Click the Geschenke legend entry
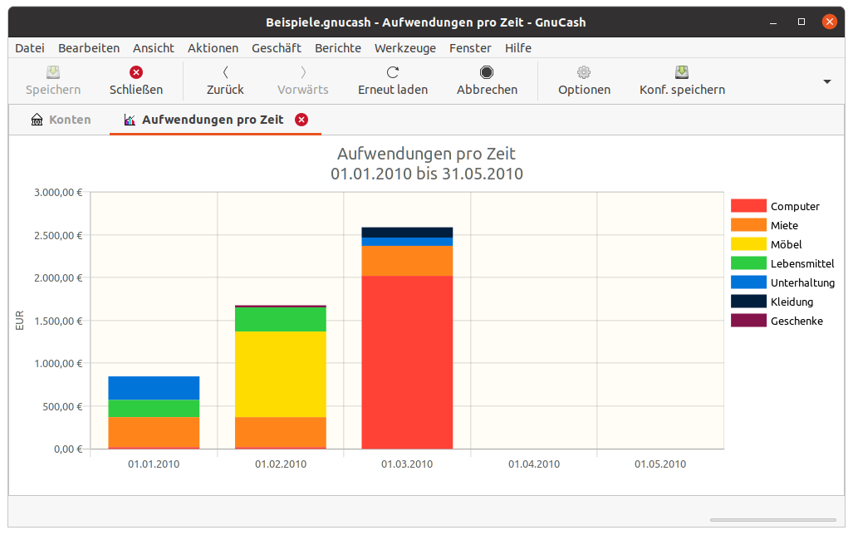853x535 pixels. (x=796, y=321)
